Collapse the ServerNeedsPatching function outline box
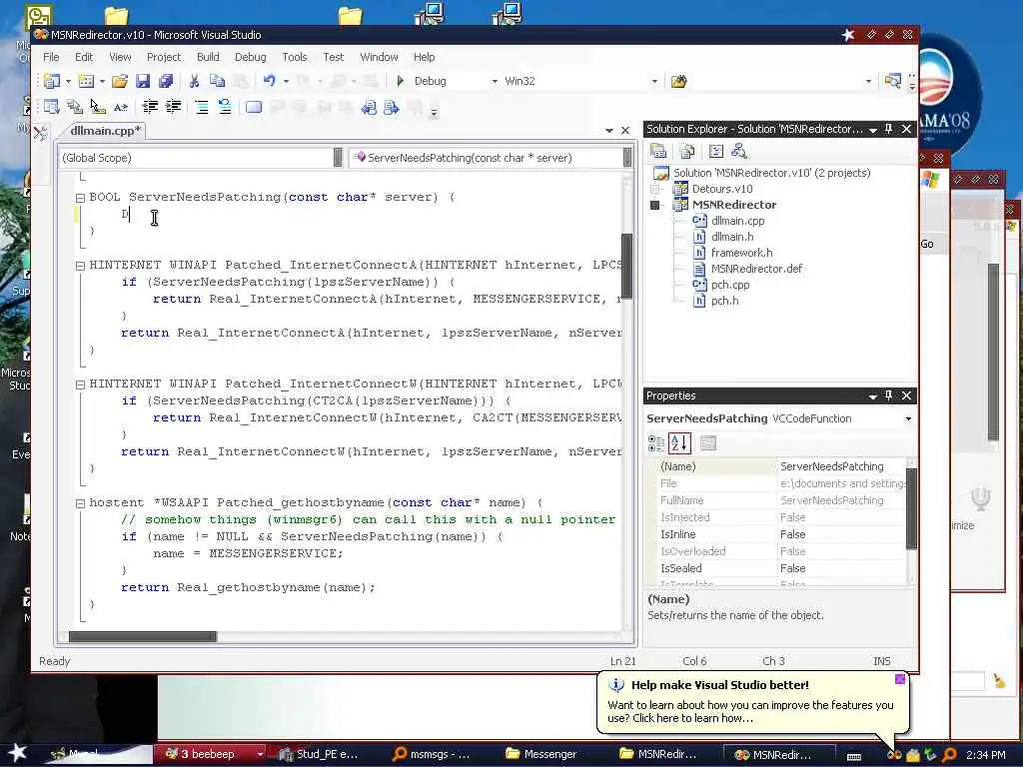Screen dimensions: 1023x767 (80, 197)
